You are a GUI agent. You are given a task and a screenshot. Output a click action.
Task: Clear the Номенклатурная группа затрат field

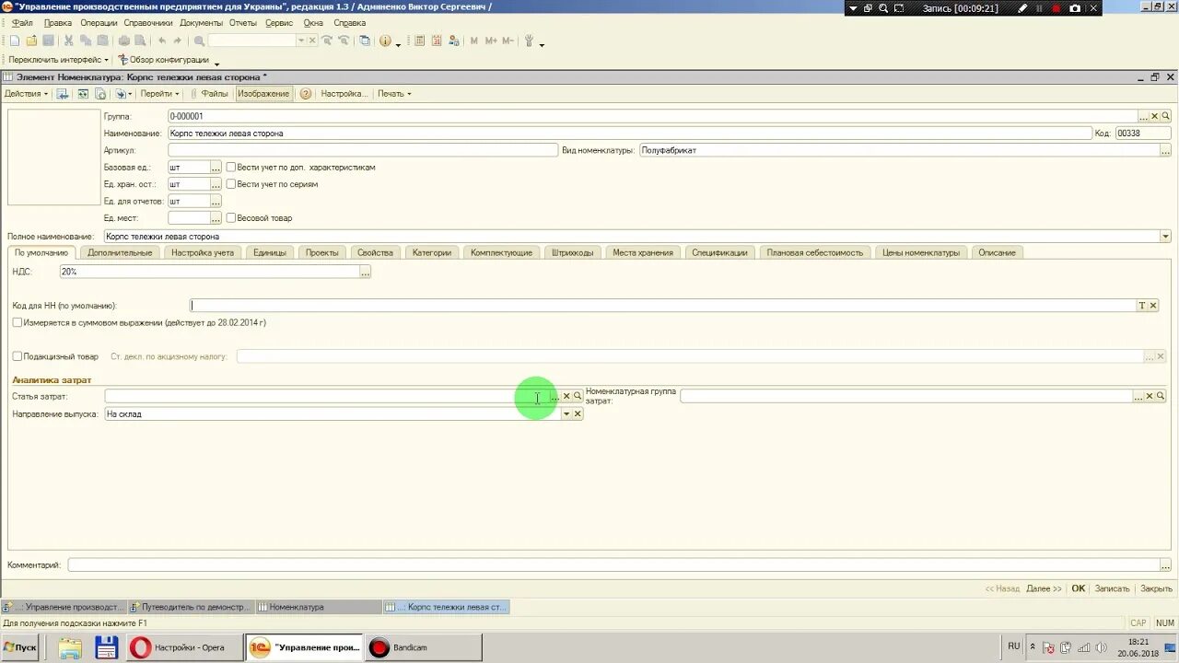1150,396
